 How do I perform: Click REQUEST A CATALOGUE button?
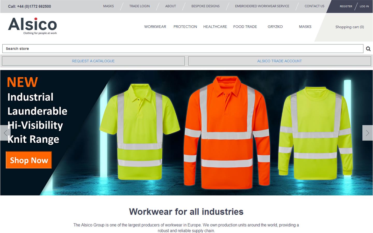pos(93,61)
